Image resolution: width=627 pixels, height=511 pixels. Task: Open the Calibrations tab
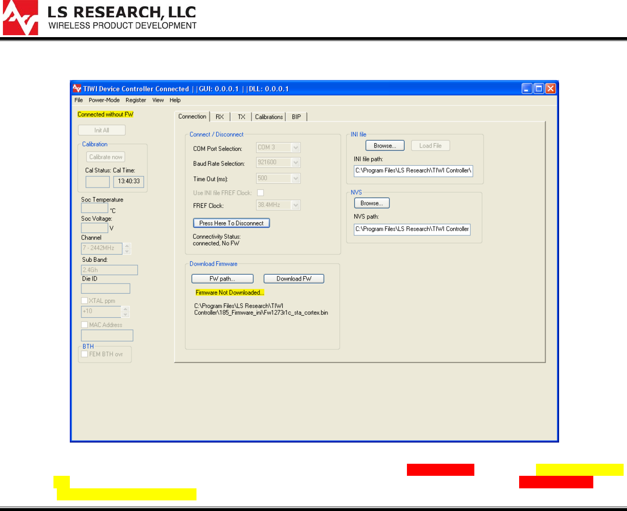click(269, 117)
